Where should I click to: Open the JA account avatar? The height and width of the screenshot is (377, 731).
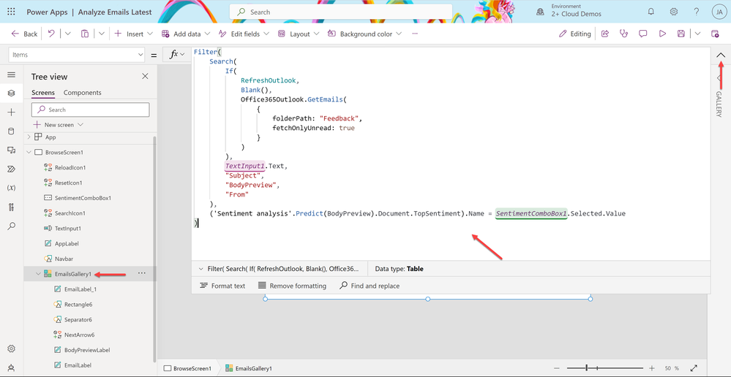click(x=719, y=12)
